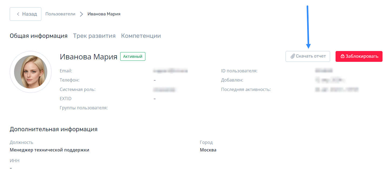This screenshot has width=392, height=169.
Task: Click the Иванова Мария name heading
Action: (89, 57)
